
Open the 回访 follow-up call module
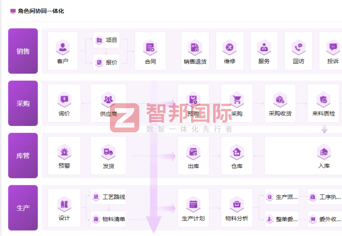(x=299, y=51)
